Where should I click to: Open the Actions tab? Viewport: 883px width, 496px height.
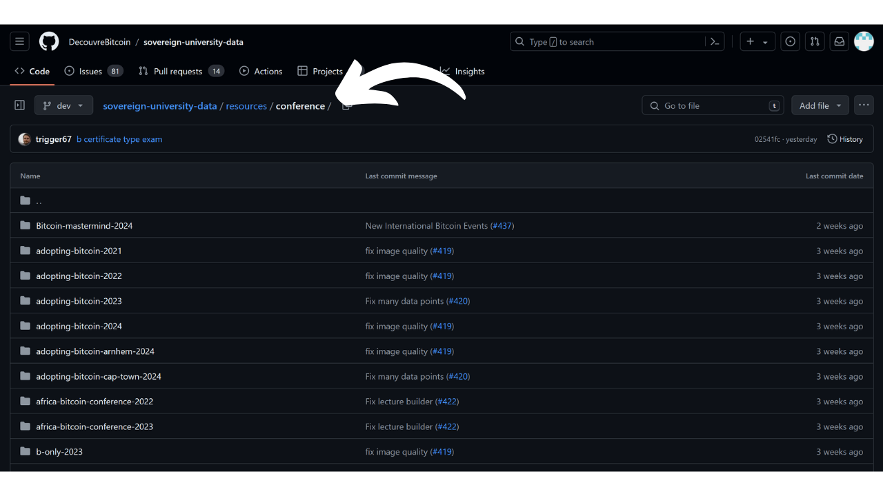click(261, 71)
